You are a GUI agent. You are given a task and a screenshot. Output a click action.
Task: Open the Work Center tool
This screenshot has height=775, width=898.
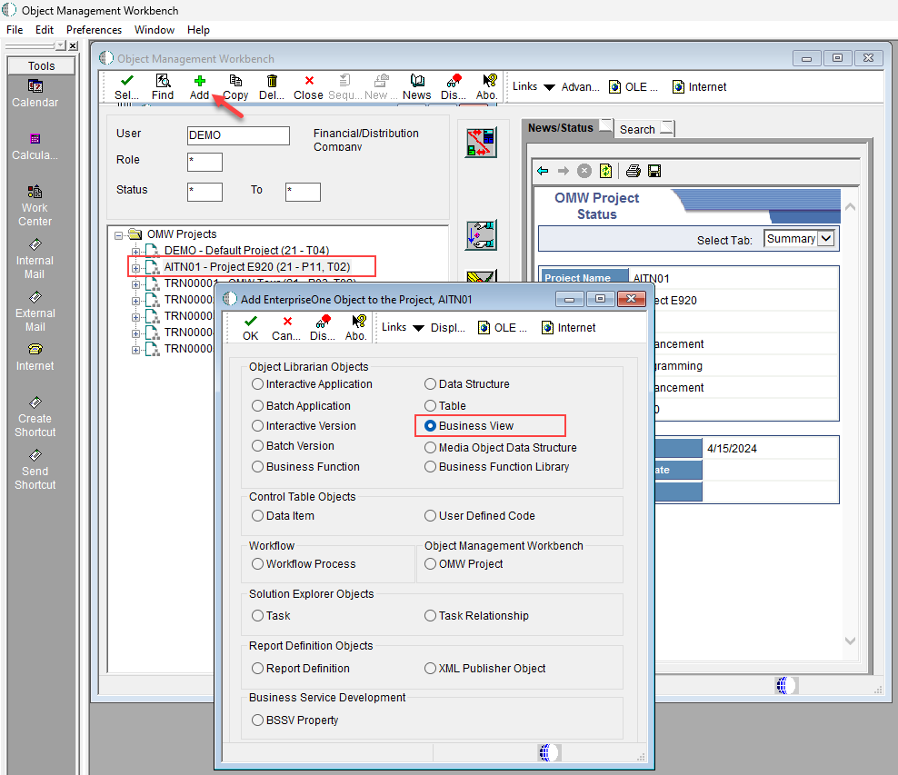coord(35,206)
